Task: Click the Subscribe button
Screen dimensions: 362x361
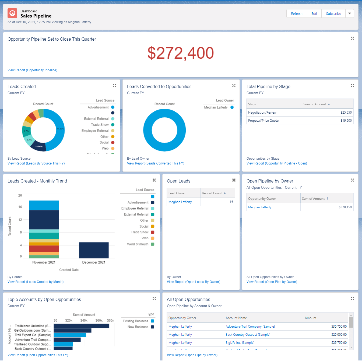Action: pyautogui.click(x=333, y=13)
